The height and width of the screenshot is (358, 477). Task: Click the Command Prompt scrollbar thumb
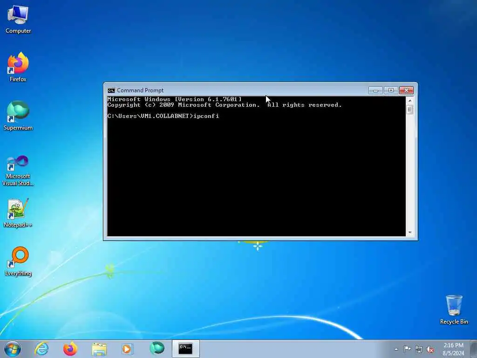[x=410, y=110]
